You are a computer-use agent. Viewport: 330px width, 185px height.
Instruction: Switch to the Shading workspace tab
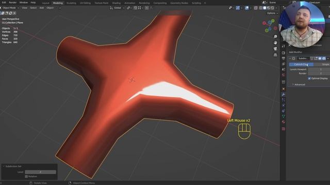(x=117, y=3)
